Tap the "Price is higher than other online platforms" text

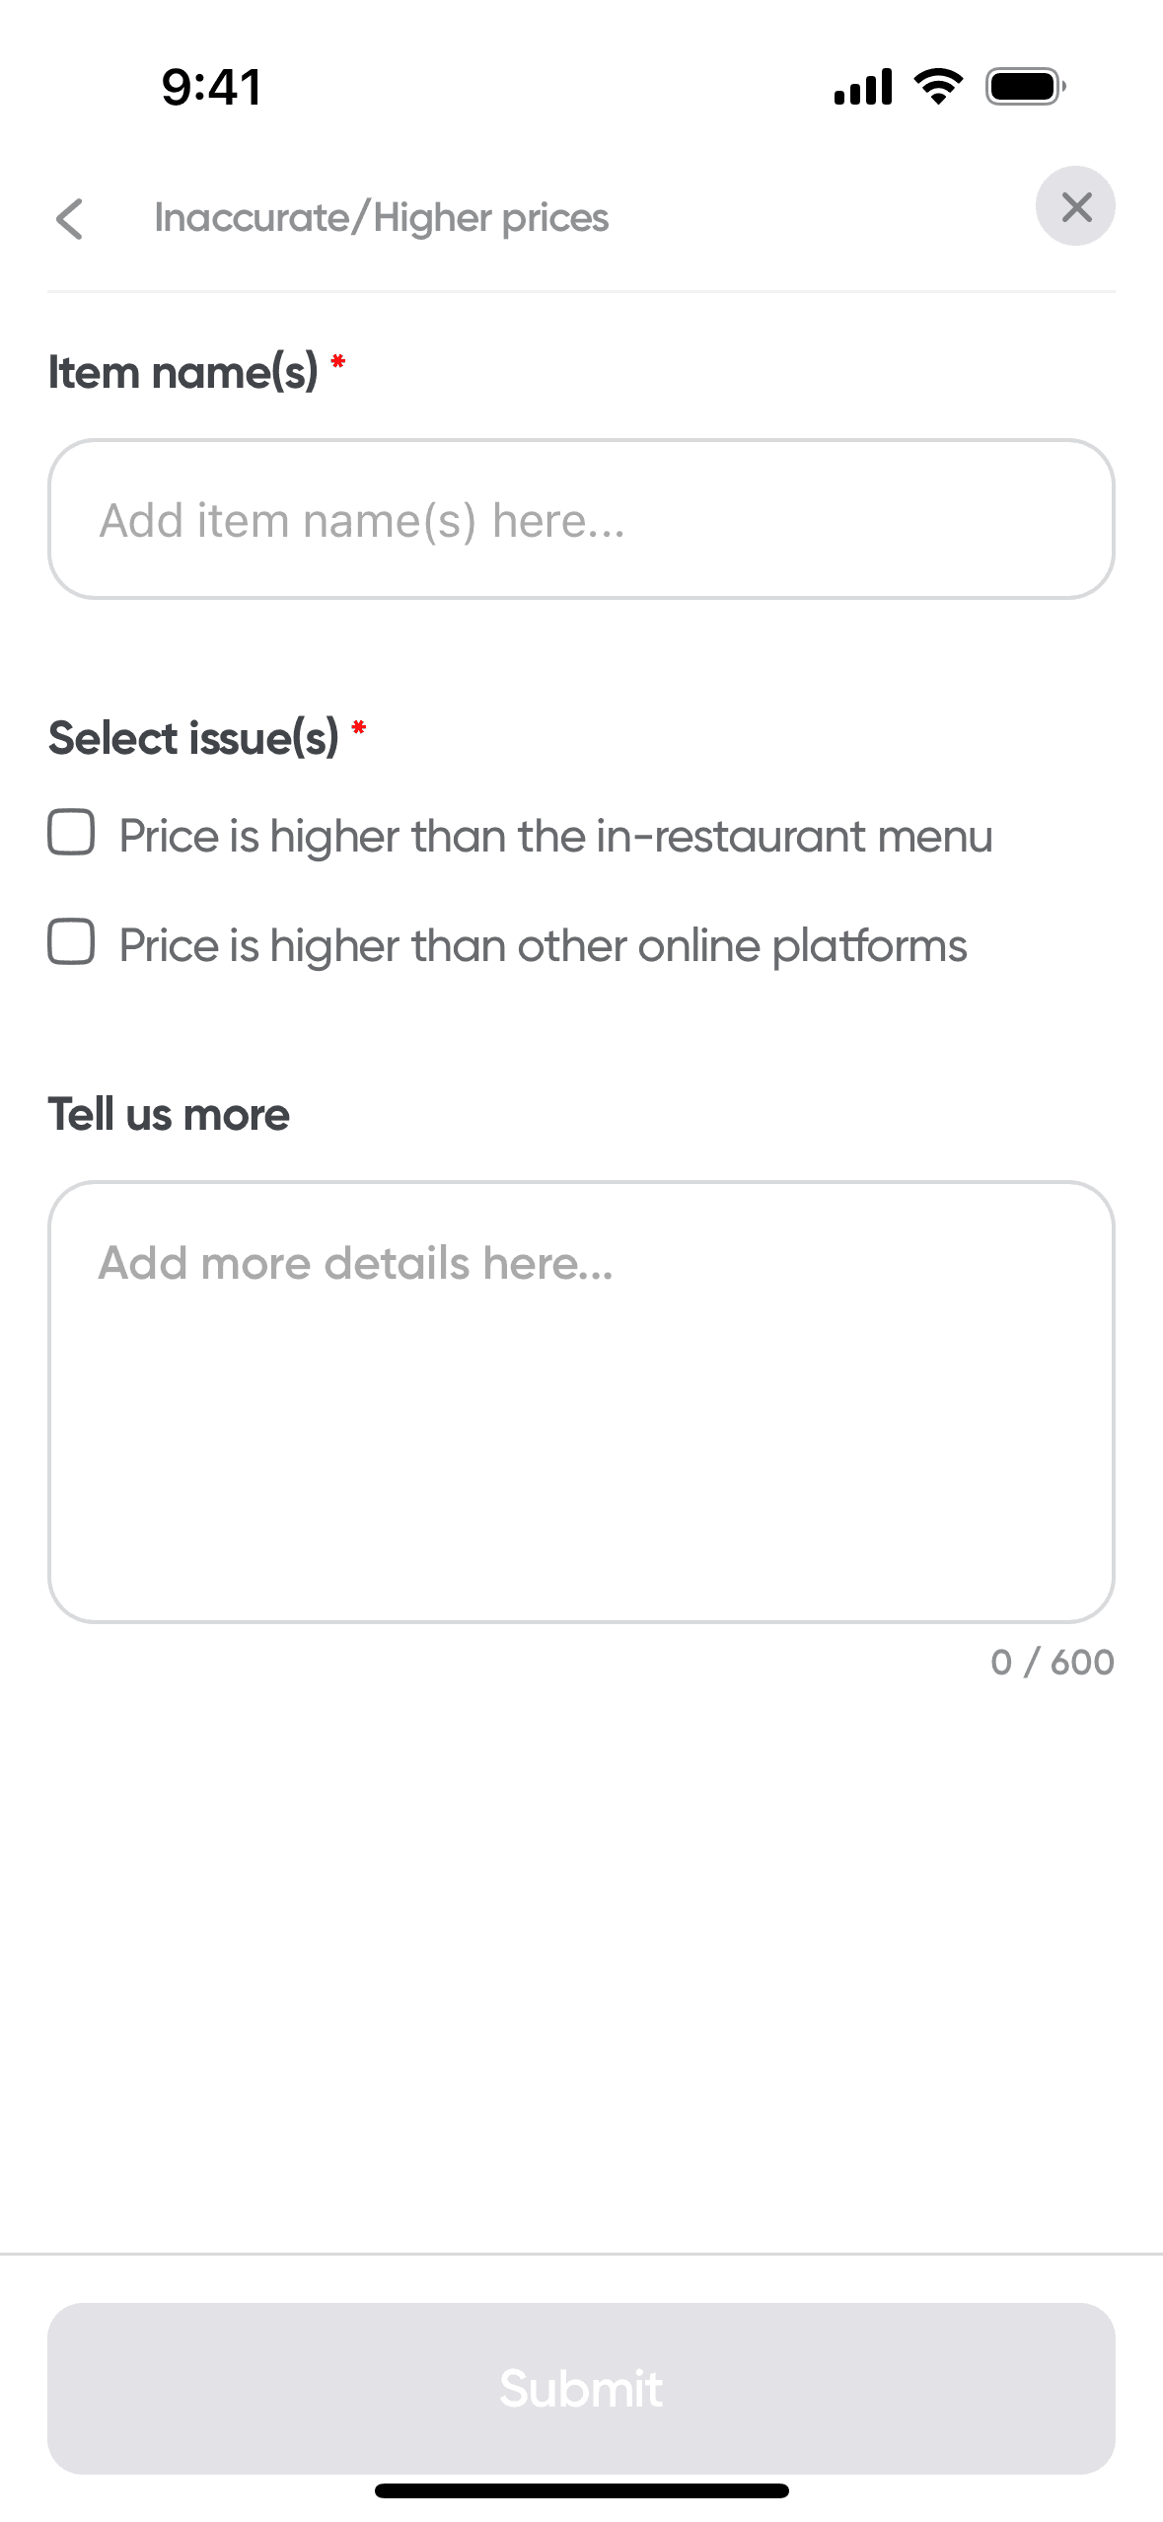[x=543, y=945]
